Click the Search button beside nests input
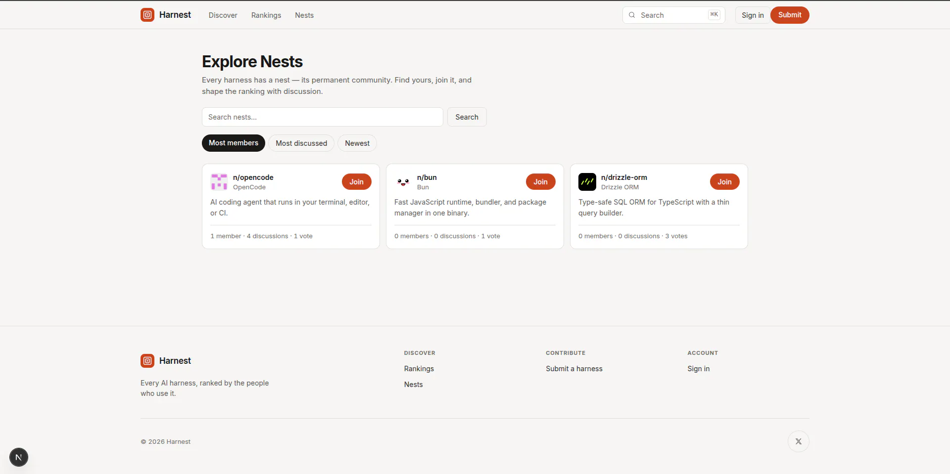 click(x=467, y=117)
